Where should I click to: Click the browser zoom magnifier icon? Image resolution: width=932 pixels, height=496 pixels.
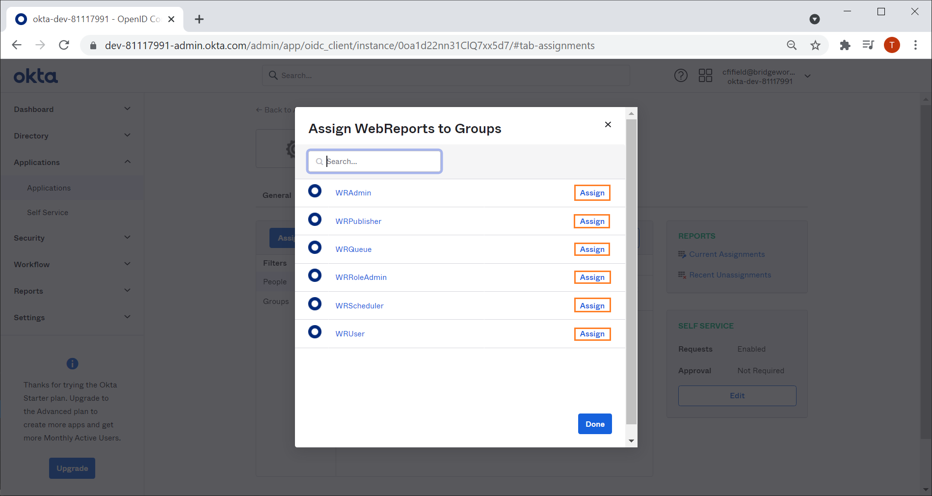[791, 45]
